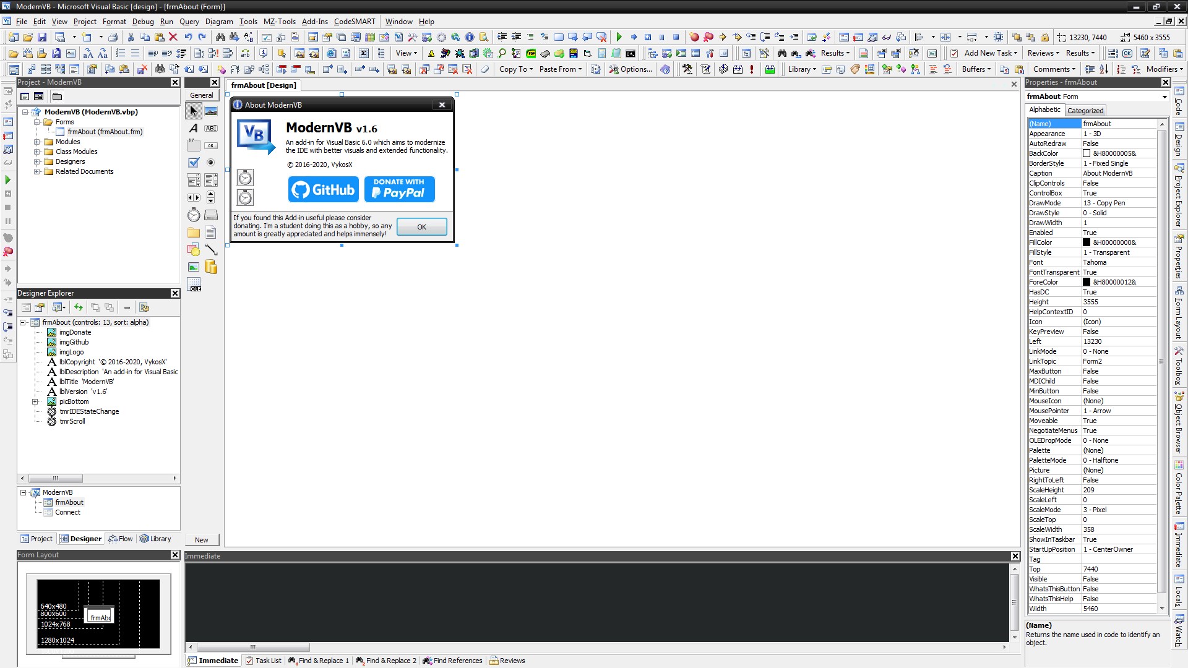Viewport: 1188px width, 668px height.
Task: Select the OLE control in toolbox
Action: click(194, 285)
